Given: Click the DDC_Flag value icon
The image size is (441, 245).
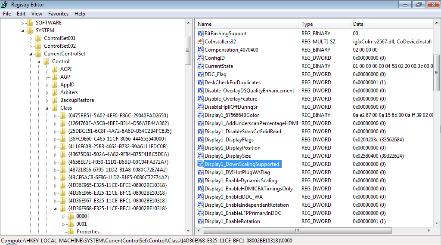Looking at the screenshot, I should pos(200,74).
